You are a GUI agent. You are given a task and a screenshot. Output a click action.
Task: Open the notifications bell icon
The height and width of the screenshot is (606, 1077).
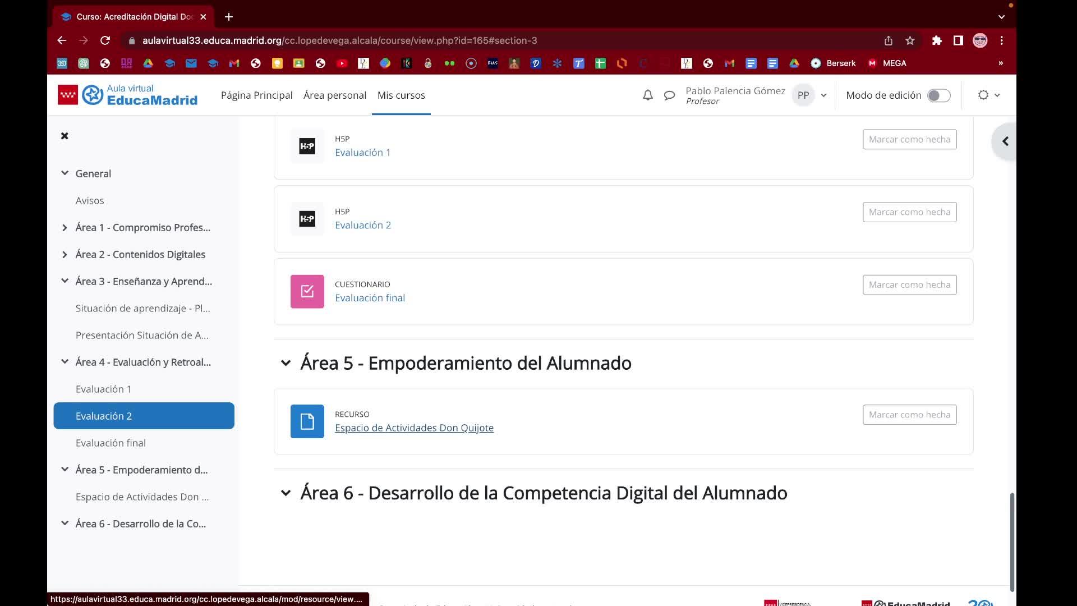pos(647,95)
